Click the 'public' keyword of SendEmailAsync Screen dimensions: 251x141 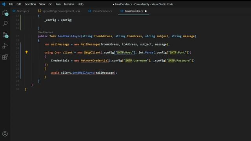43,36
